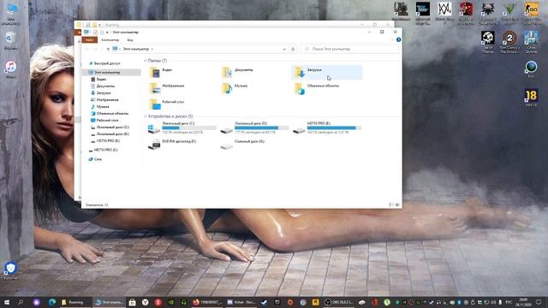
Task: Click the search field Поиск: Этот компьютер
Action: pos(349,50)
